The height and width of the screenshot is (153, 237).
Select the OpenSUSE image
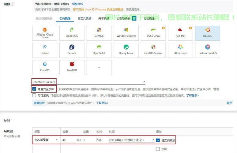point(99,50)
